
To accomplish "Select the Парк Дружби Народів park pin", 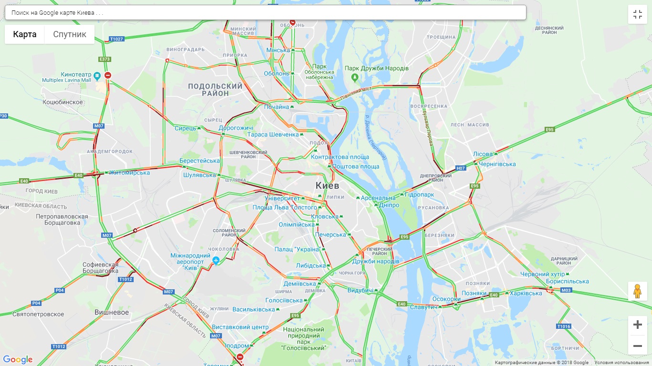I will click(354, 77).
